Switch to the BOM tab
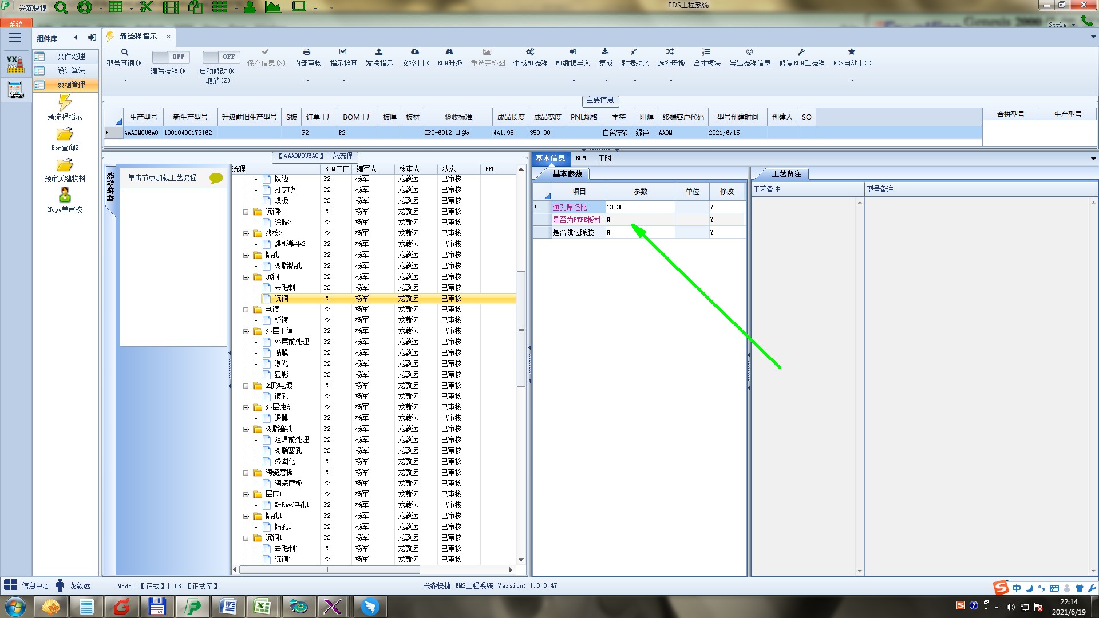This screenshot has height=618, width=1099. pyautogui.click(x=580, y=159)
